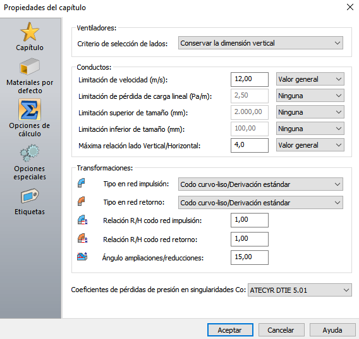Viewport: 359px width, 339px height.
Task: Click the R/H codo red retorno icon
Action: pyautogui.click(x=82, y=238)
